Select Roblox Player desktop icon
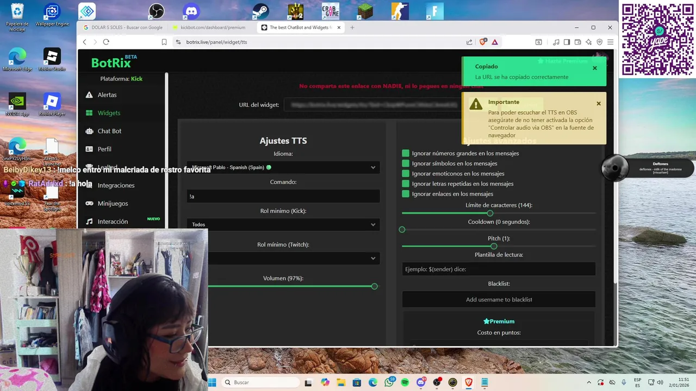 [52, 105]
